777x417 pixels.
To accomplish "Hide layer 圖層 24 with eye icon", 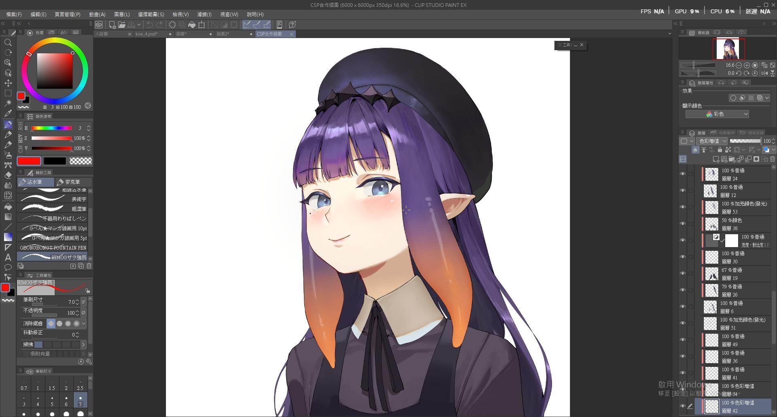I will point(683,174).
